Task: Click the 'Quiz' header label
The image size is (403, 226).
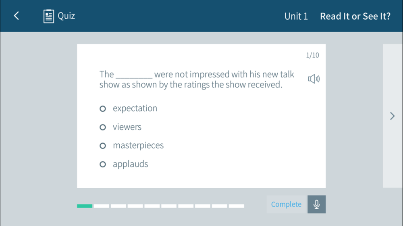Action: [x=66, y=16]
